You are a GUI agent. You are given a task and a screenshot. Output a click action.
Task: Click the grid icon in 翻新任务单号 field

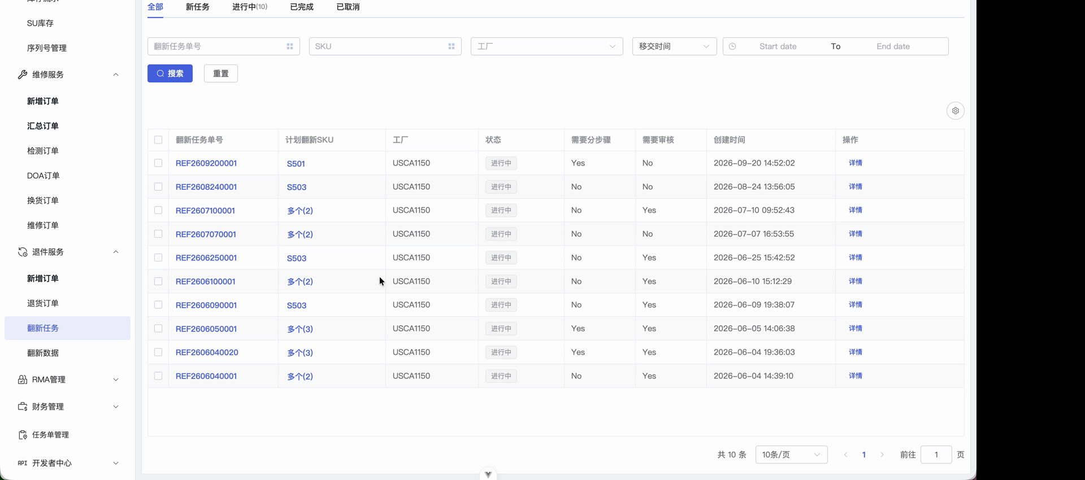point(290,46)
